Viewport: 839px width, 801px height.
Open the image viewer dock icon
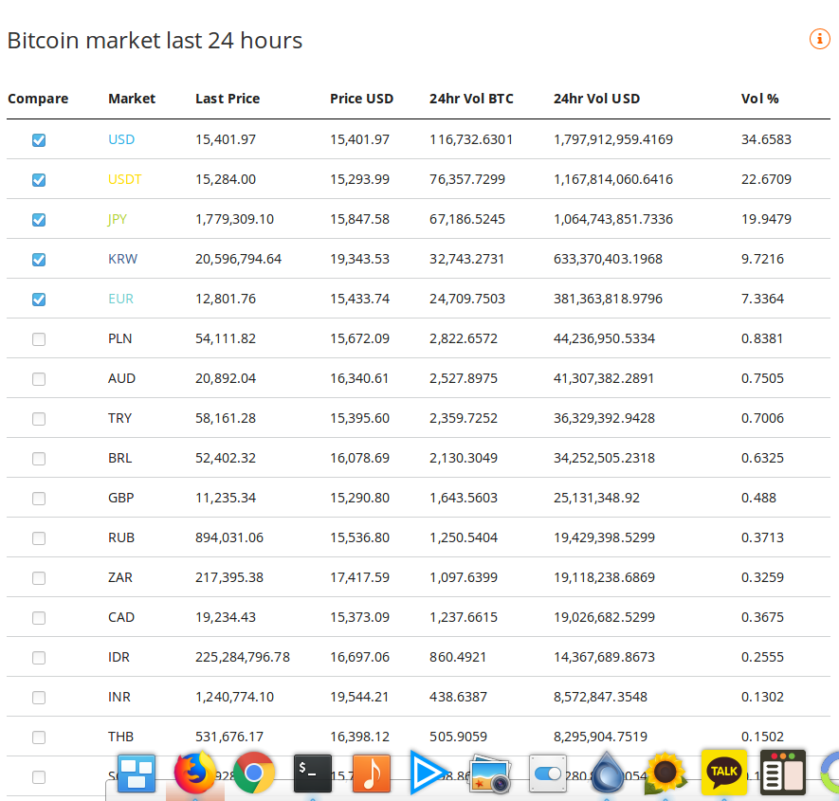tap(489, 773)
